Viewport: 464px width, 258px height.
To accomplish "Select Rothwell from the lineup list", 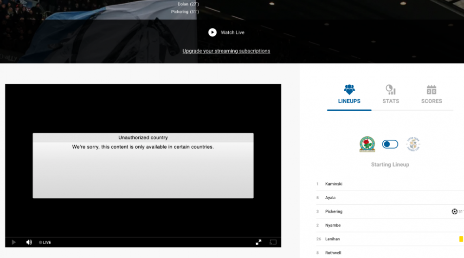I will tap(334, 252).
